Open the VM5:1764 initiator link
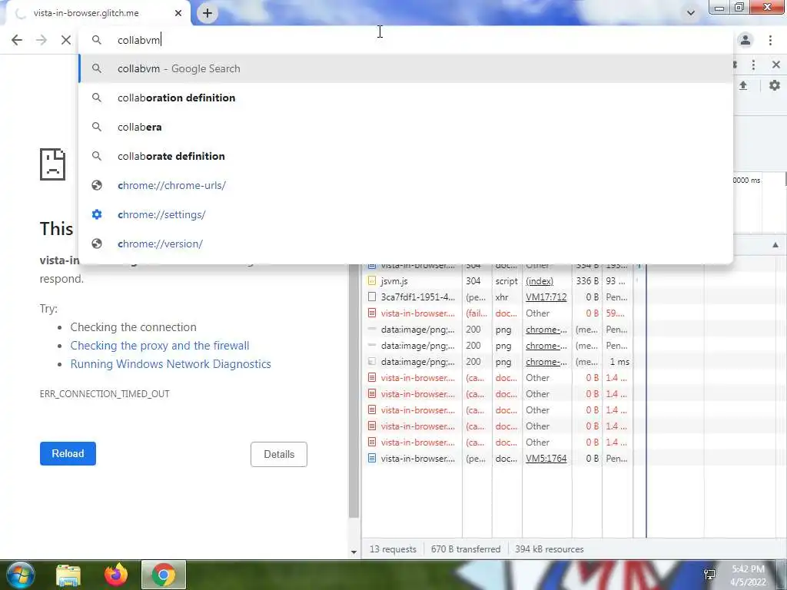 click(546, 459)
